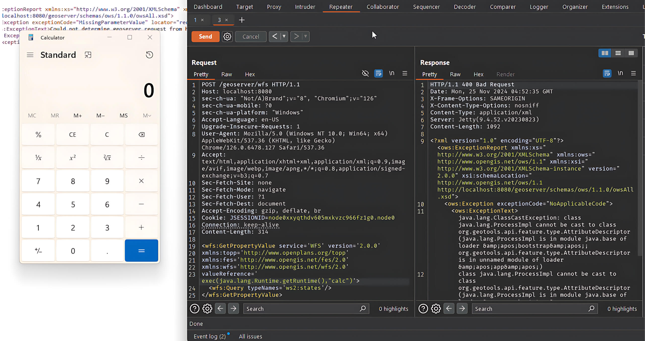645x341 pixels.
Task: Add a new Repeater tab
Action: 241,20
